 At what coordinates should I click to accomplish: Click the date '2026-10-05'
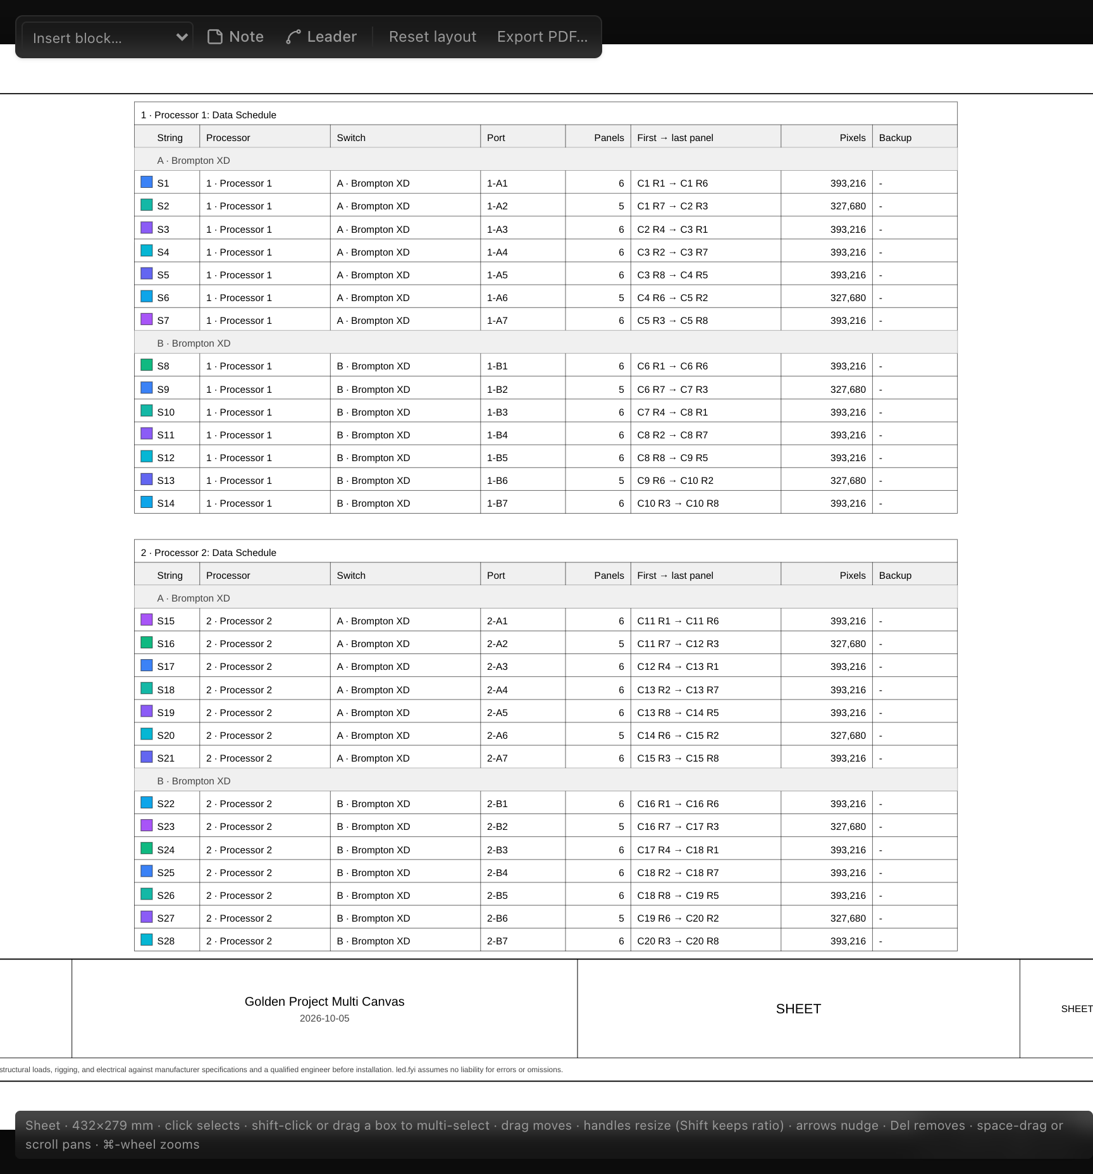click(x=324, y=1018)
